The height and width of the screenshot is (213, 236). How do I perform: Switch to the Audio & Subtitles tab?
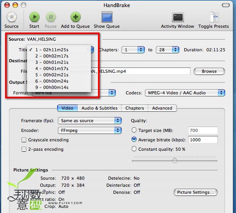coord(99,108)
